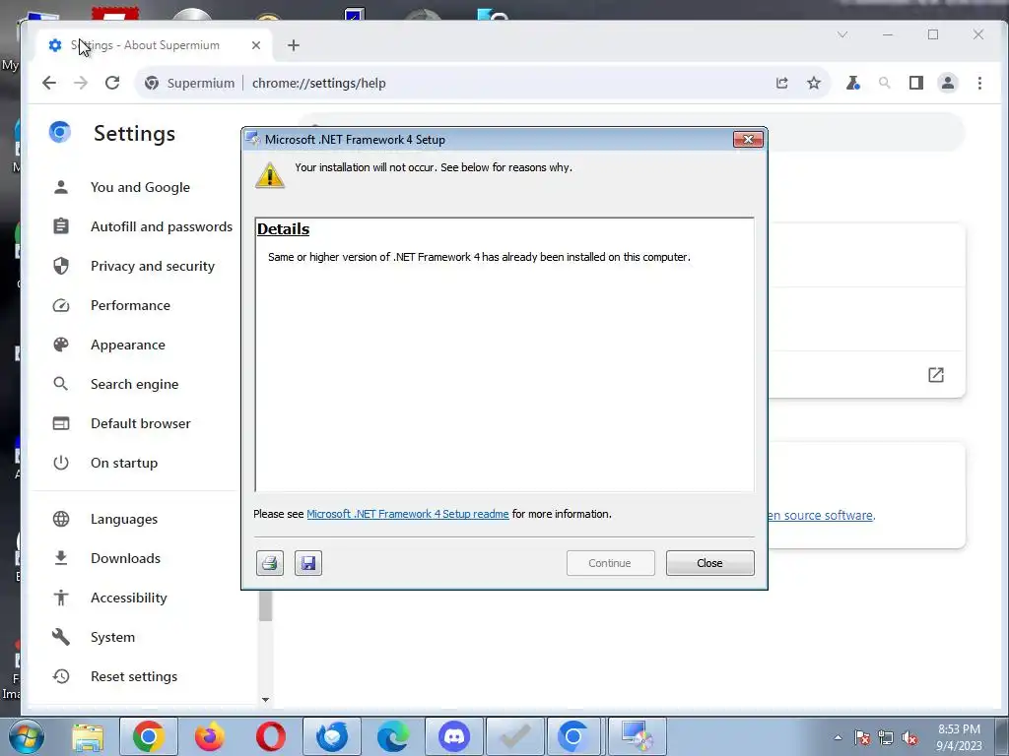Launch Thunderbird from taskbar
Screen dimensions: 1009x756
332,736
